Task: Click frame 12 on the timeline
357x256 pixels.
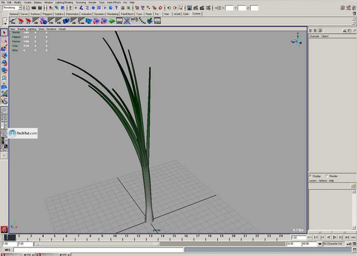Action: pyautogui.click(x=138, y=238)
